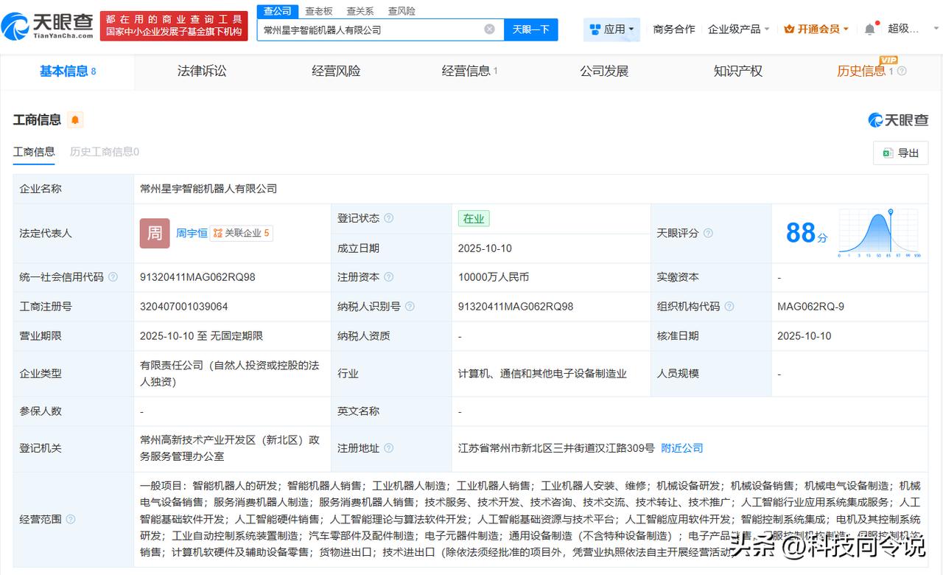This screenshot has height=575, width=943.
Task: Click the orange alert bell beside 工商信息
Action: 75,120
